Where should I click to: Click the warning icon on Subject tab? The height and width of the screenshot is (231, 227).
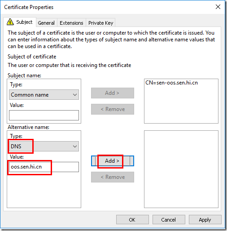10,22
